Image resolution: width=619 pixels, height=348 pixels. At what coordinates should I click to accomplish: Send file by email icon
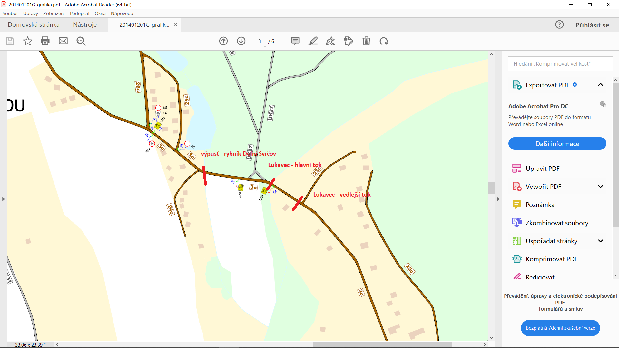point(63,41)
